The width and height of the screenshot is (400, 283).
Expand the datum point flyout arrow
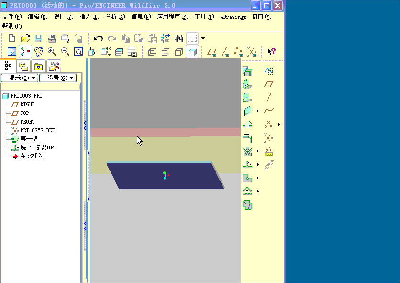click(x=279, y=125)
